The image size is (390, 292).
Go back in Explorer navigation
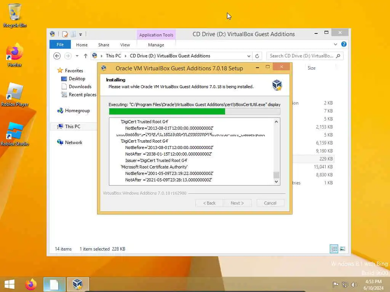57,56
